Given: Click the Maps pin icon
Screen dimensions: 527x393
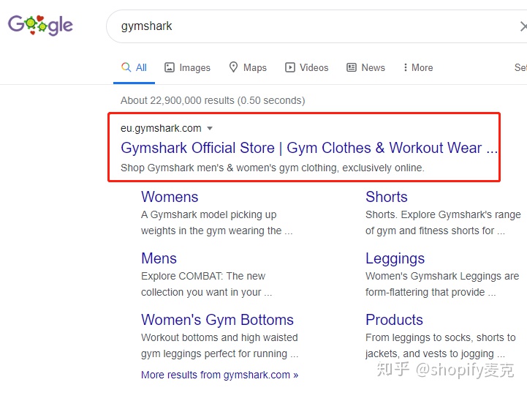Looking at the screenshot, I should click(x=234, y=67).
